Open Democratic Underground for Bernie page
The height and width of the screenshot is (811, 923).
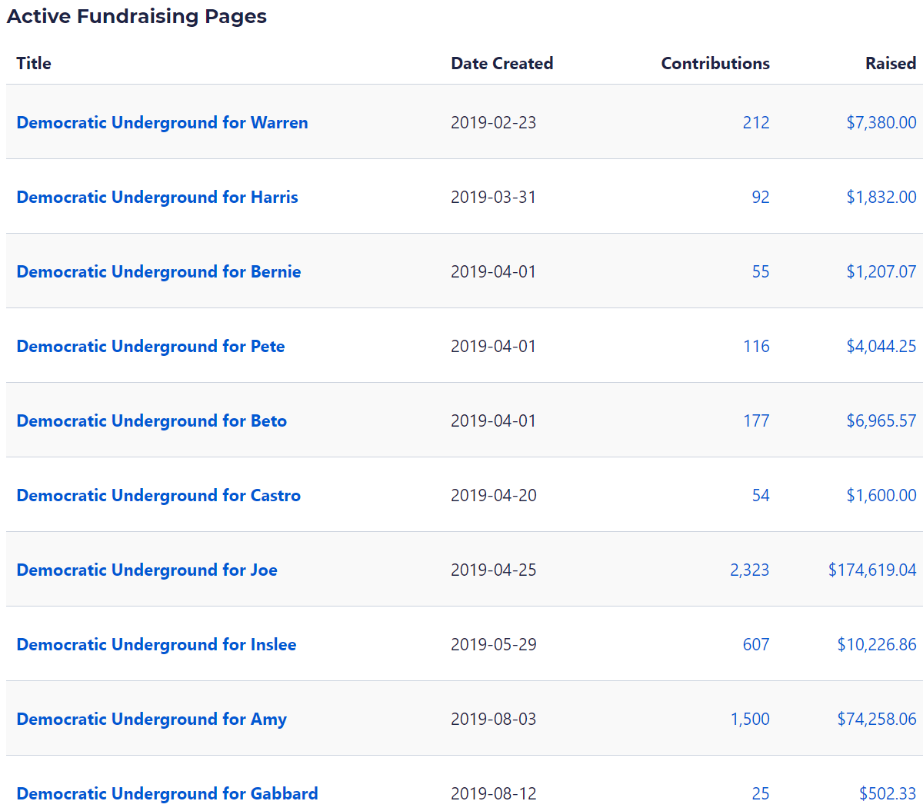coord(158,272)
